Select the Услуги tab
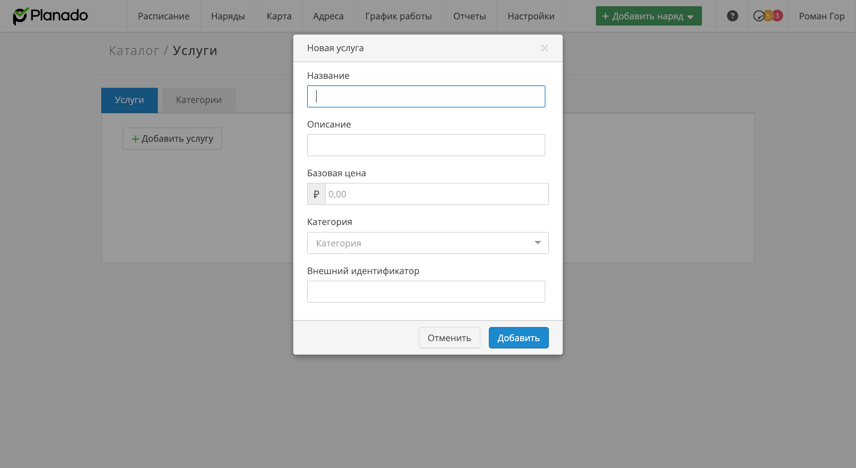 click(x=129, y=100)
